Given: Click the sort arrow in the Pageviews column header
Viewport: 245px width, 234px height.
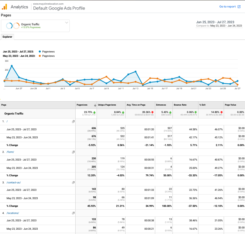Looking at the screenshot, I should tap(95, 105).
